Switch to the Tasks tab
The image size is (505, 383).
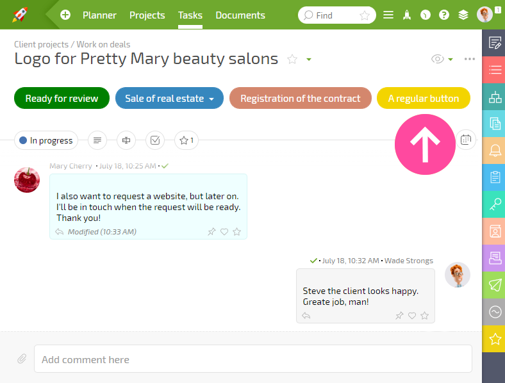click(x=190, y=15)
